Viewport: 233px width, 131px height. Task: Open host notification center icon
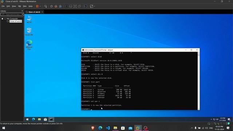click(x=228, y=128)
